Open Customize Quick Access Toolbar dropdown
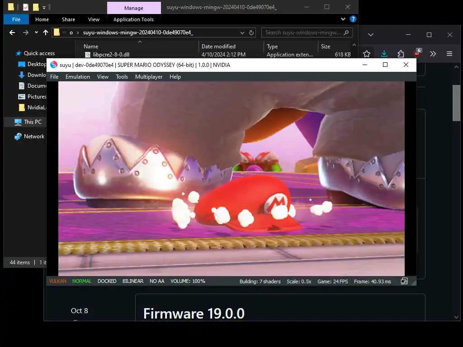 point(44,7)
